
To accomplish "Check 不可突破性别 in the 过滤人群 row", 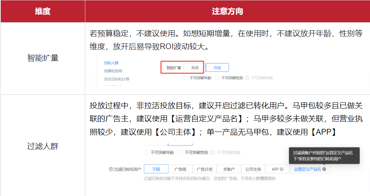I will click(181, 152).
